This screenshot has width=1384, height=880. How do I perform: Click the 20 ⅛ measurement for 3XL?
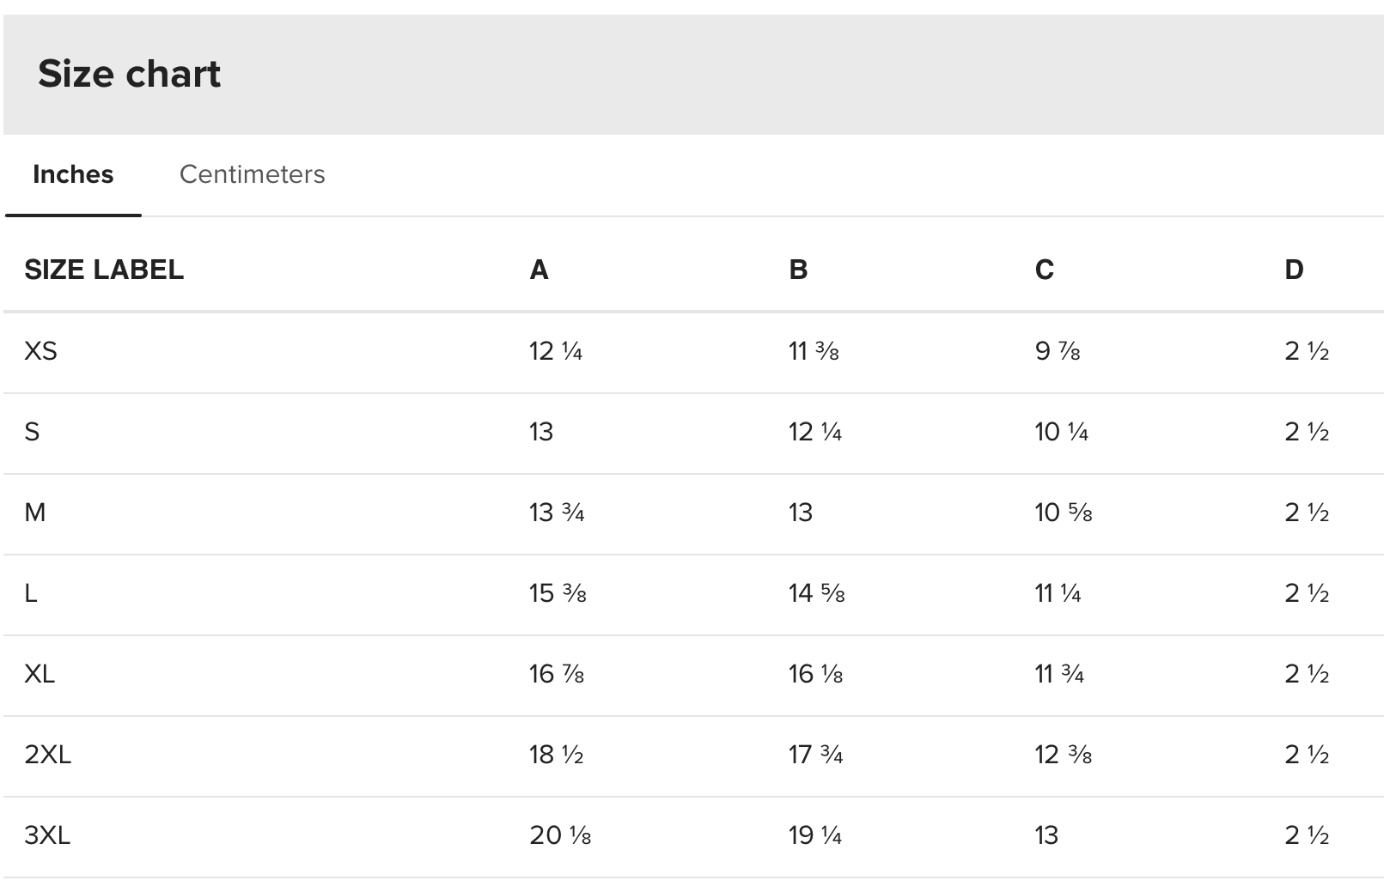(560, 835)
